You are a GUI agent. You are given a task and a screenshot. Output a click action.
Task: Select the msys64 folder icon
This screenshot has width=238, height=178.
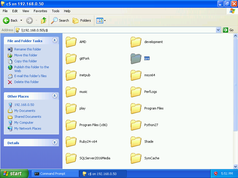coord(136,75)
